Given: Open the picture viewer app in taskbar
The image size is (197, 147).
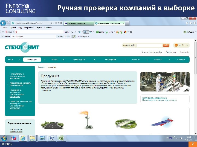Looking at the screenshot, I should pos(42,138).
